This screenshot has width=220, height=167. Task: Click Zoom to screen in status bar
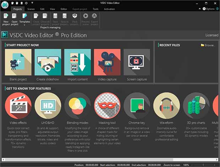pyautogui.click(x=172, y=165)
